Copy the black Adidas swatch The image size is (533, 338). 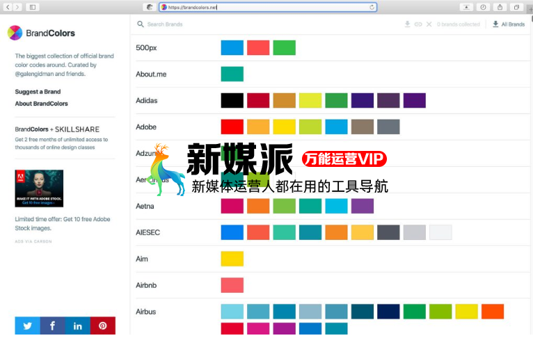pos(232,101)
